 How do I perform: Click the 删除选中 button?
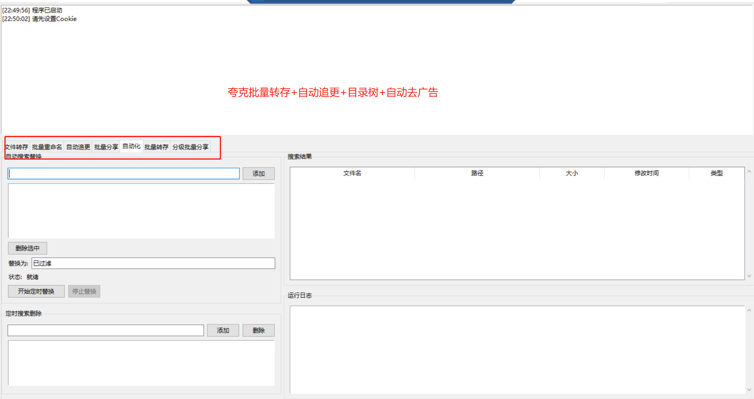[28, 248]
